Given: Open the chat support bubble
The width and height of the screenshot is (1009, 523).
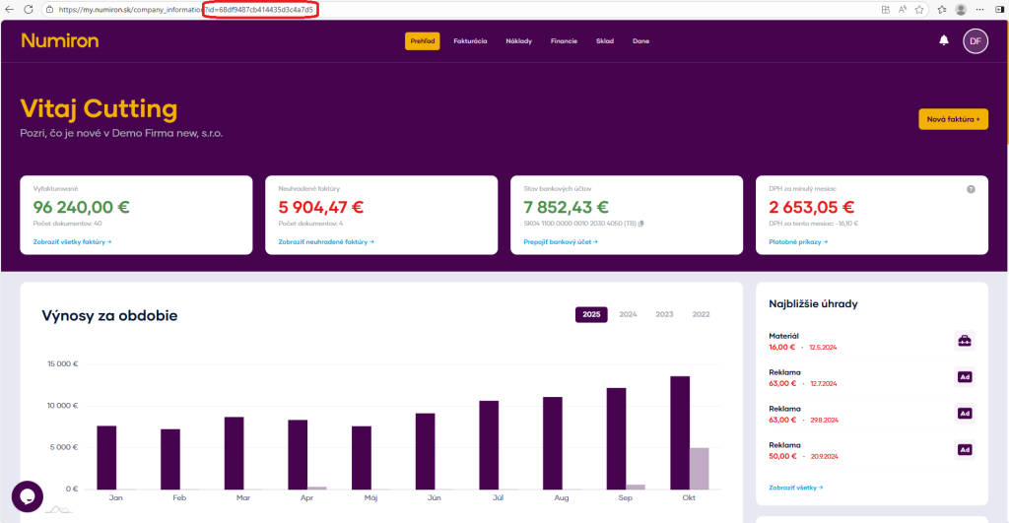Looking at the screenshot, I should pos(28,495).
